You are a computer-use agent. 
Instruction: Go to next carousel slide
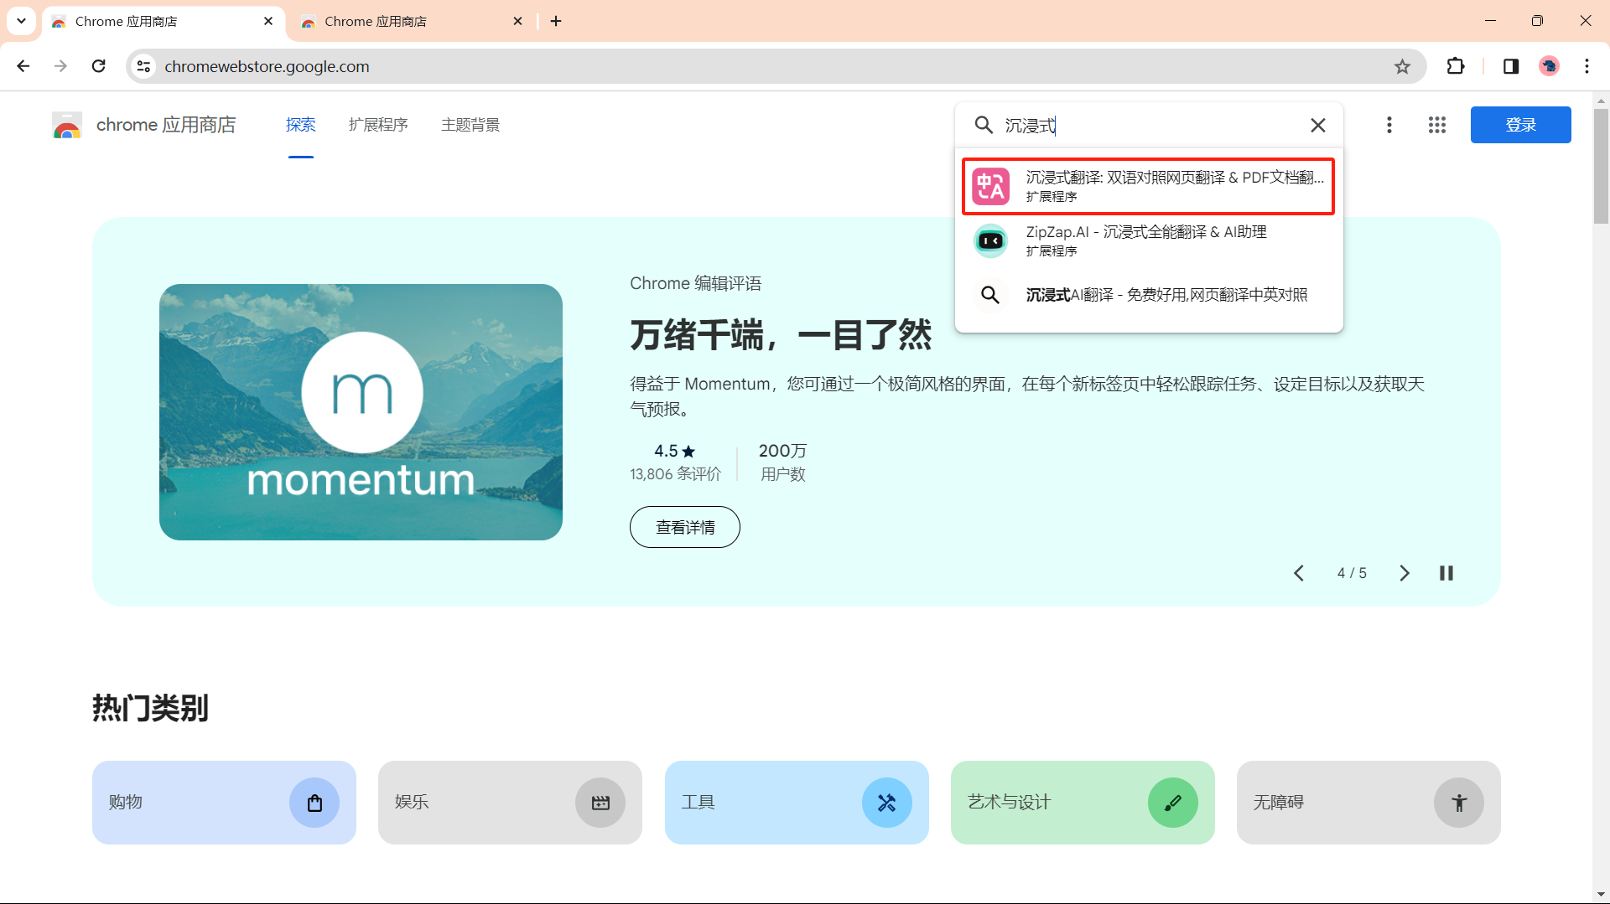(x=1404, y=573)
